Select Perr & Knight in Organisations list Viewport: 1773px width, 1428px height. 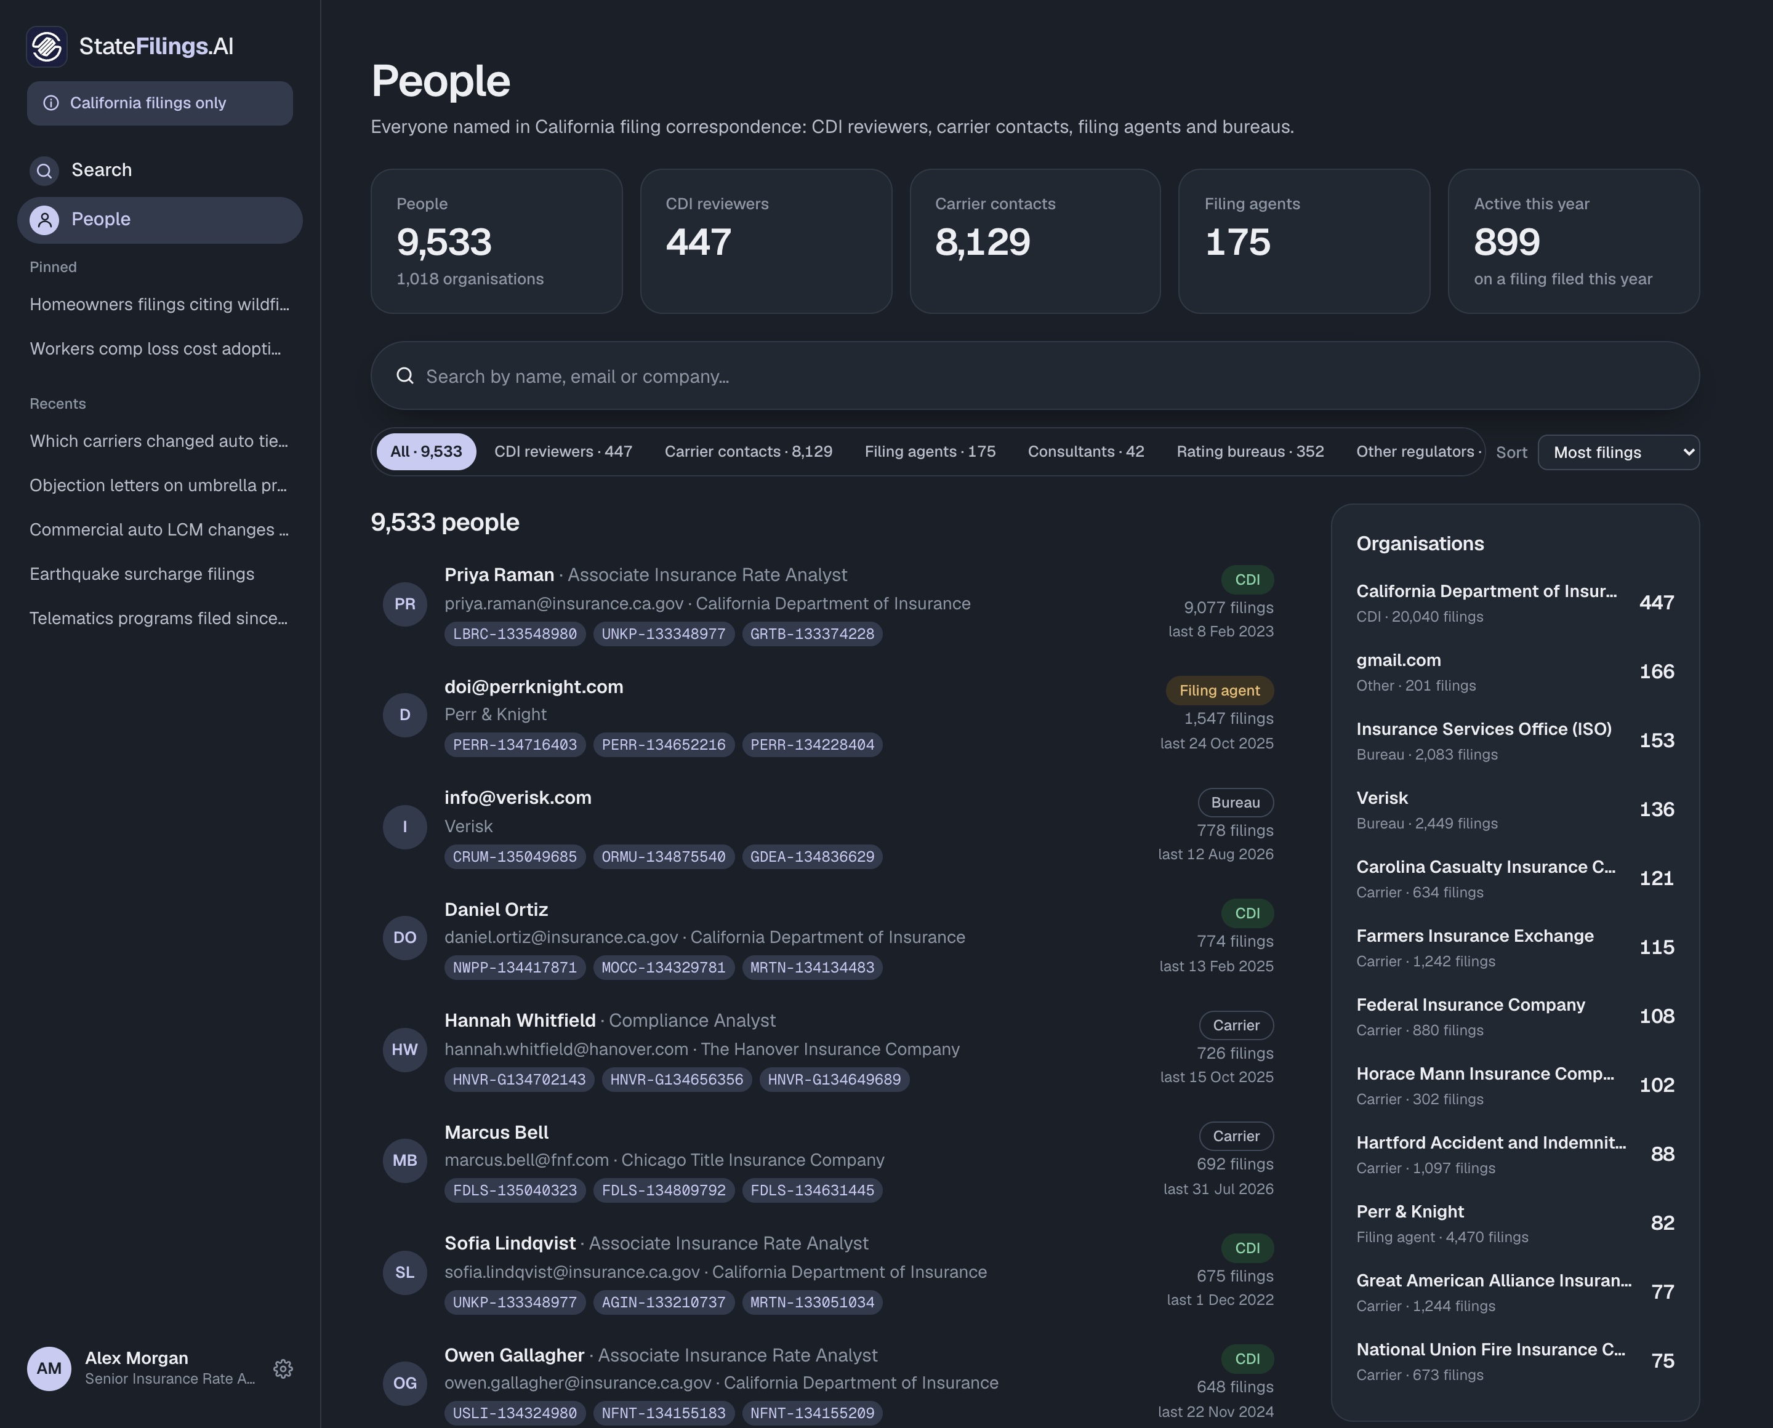[x=1514, y=1223]
